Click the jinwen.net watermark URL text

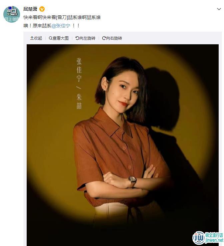coord(214,240)
